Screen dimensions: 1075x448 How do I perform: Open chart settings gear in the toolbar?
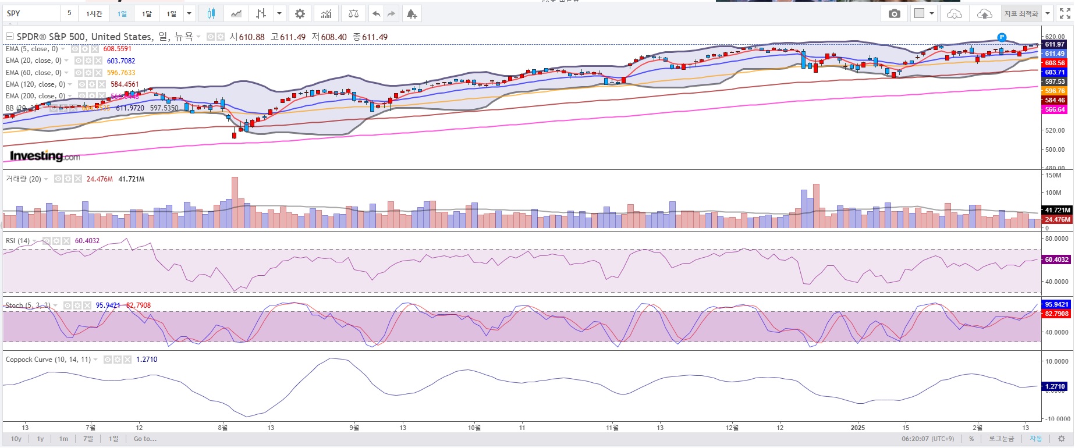[300, 13]
